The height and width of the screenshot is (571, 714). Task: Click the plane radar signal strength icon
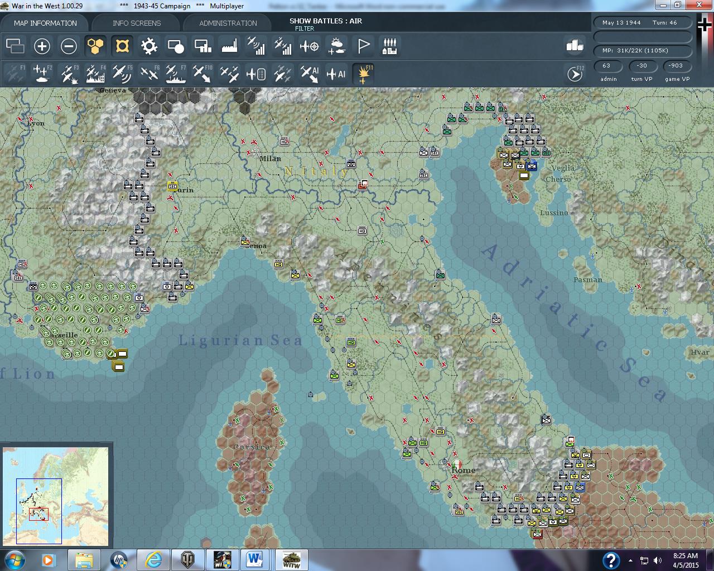(256, 46)
